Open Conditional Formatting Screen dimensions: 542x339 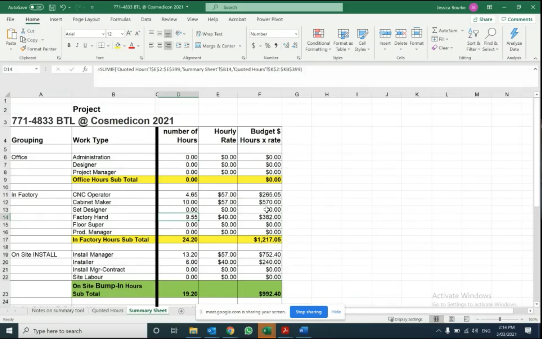318,40
